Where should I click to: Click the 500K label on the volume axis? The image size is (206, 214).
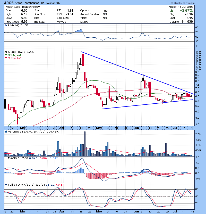(199, 150)
